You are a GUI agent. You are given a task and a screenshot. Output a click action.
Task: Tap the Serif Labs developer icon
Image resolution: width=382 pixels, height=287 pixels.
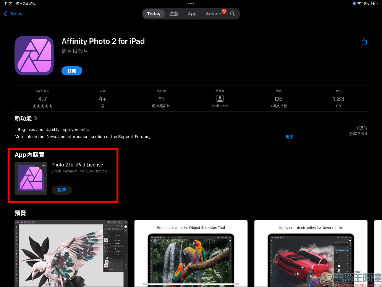coord(220,99)
